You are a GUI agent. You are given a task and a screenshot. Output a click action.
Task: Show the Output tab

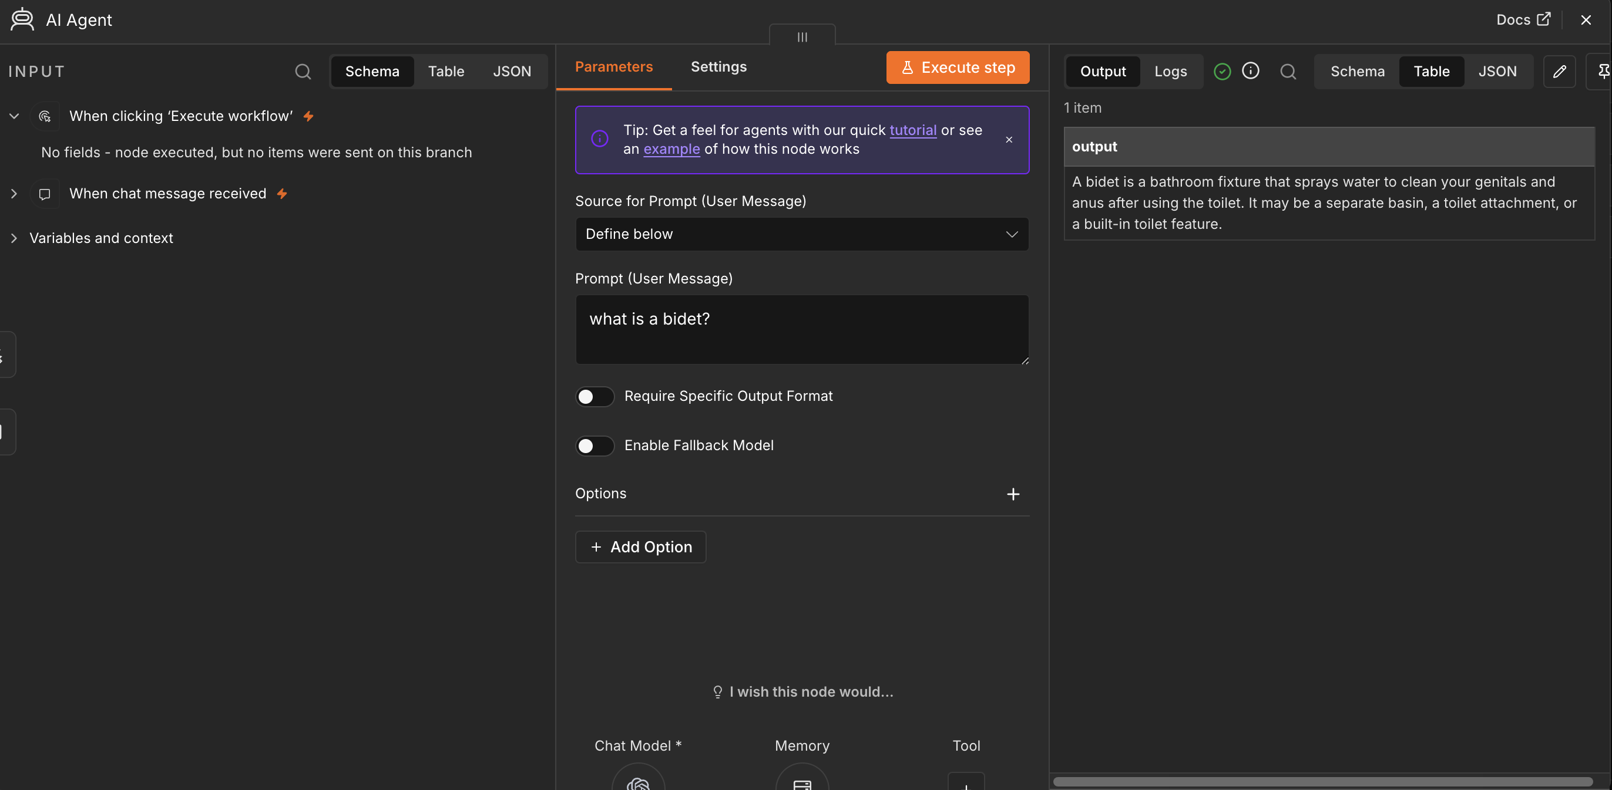coord(1103,71)
